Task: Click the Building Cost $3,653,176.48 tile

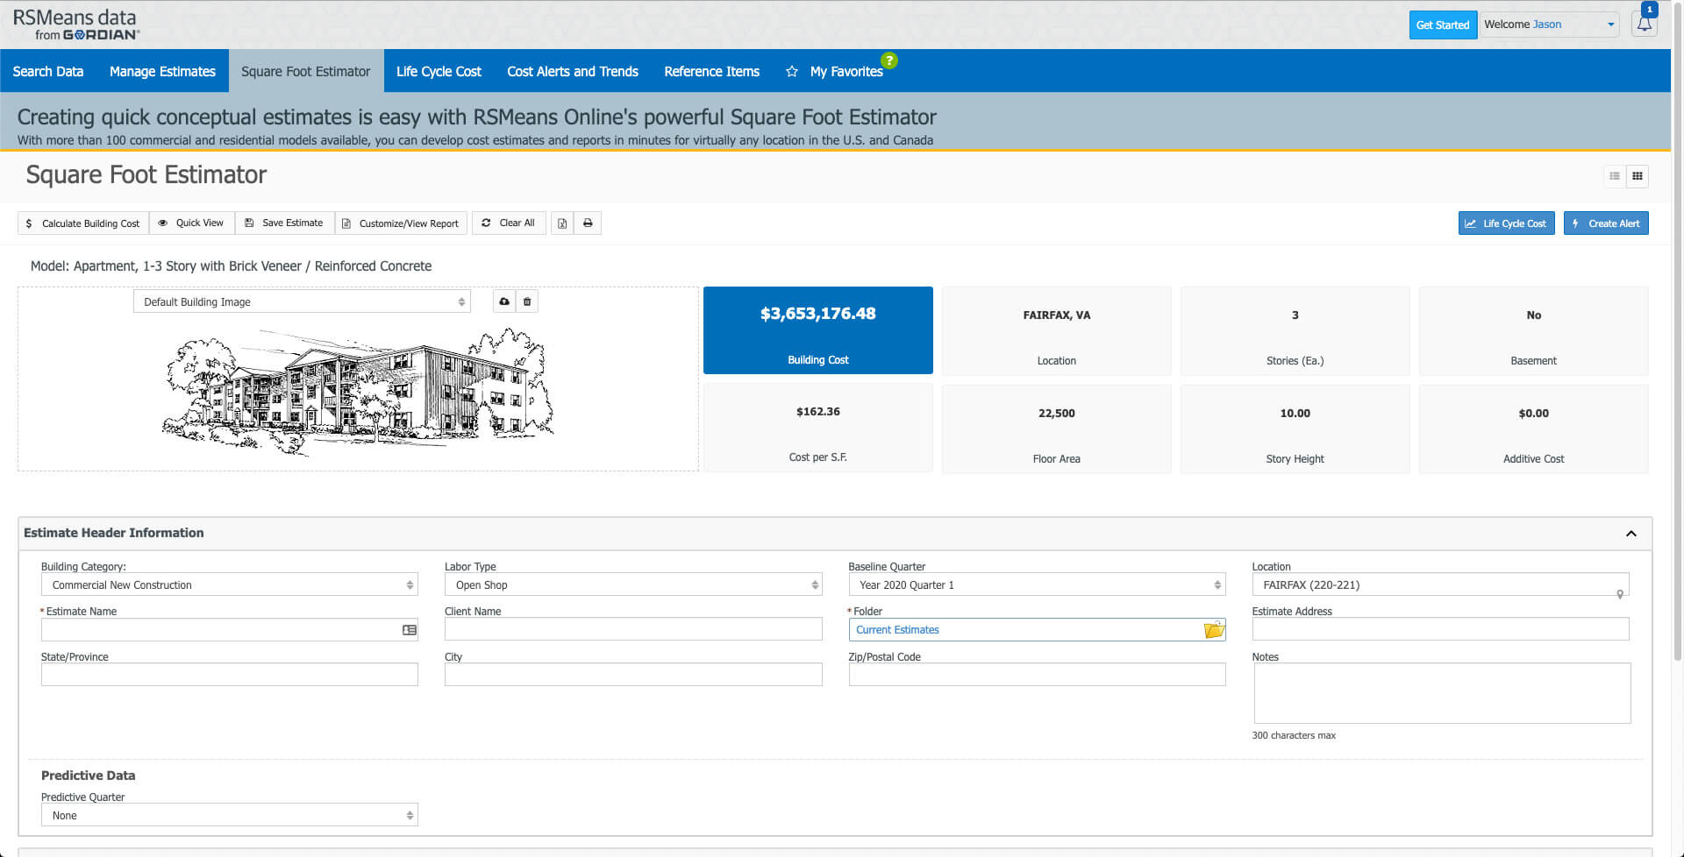Action: pos(818,330)
